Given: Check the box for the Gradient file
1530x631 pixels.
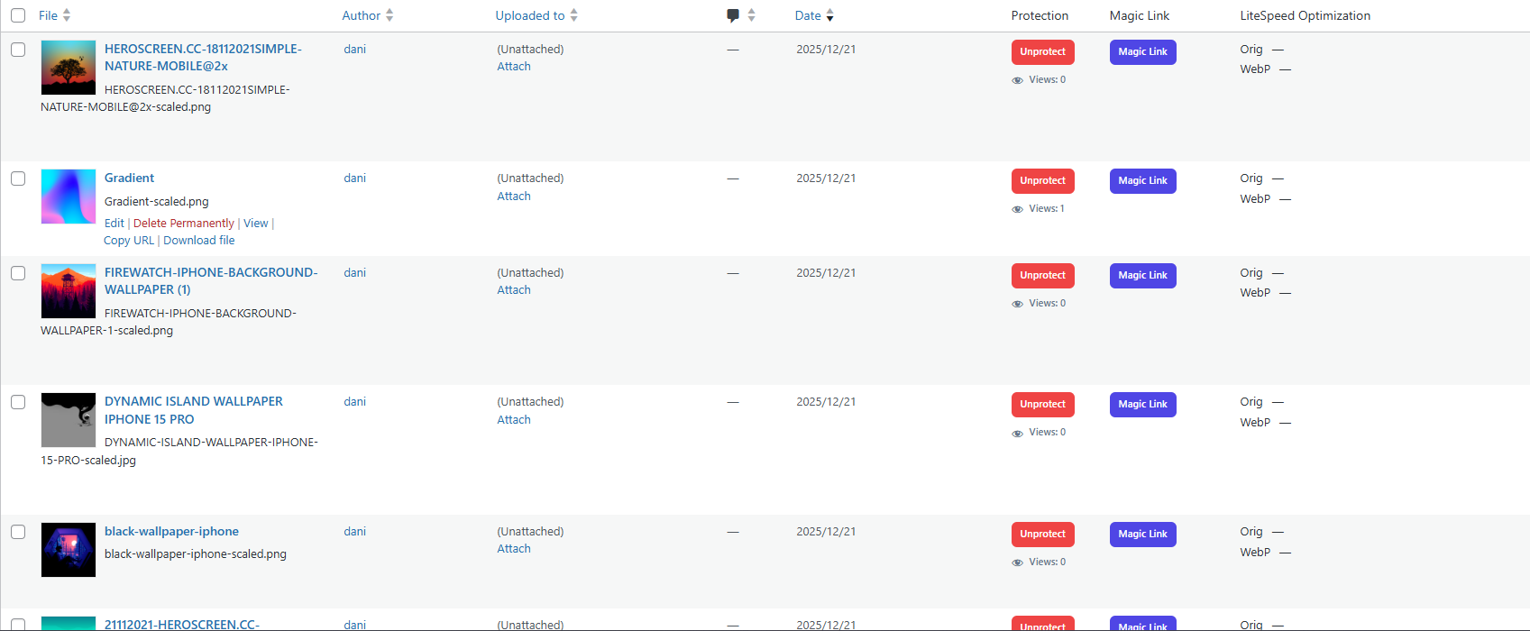Looking at the screenshot, I should pyautogui.click(x=18, y=178).
